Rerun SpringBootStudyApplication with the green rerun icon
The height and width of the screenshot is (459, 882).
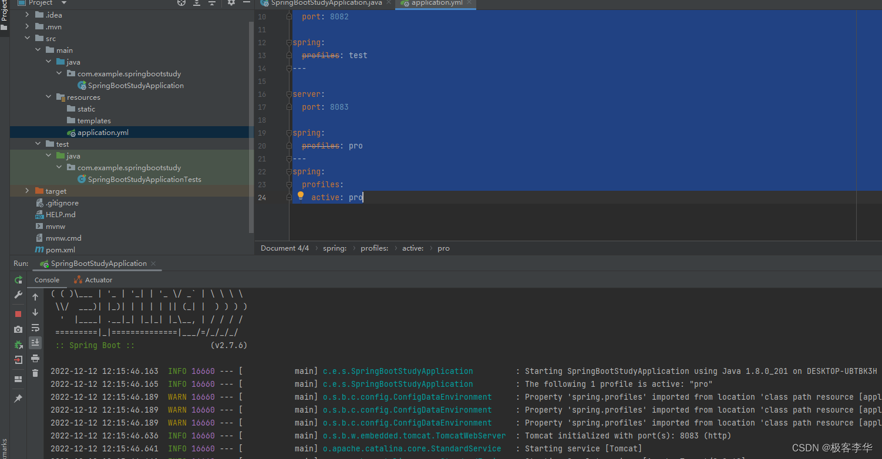click(x=18, y=280)
